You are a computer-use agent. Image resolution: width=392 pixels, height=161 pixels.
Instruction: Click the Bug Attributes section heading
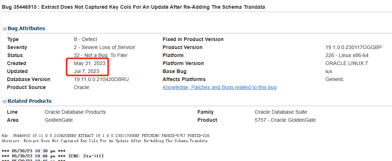(x=26, y=28)
